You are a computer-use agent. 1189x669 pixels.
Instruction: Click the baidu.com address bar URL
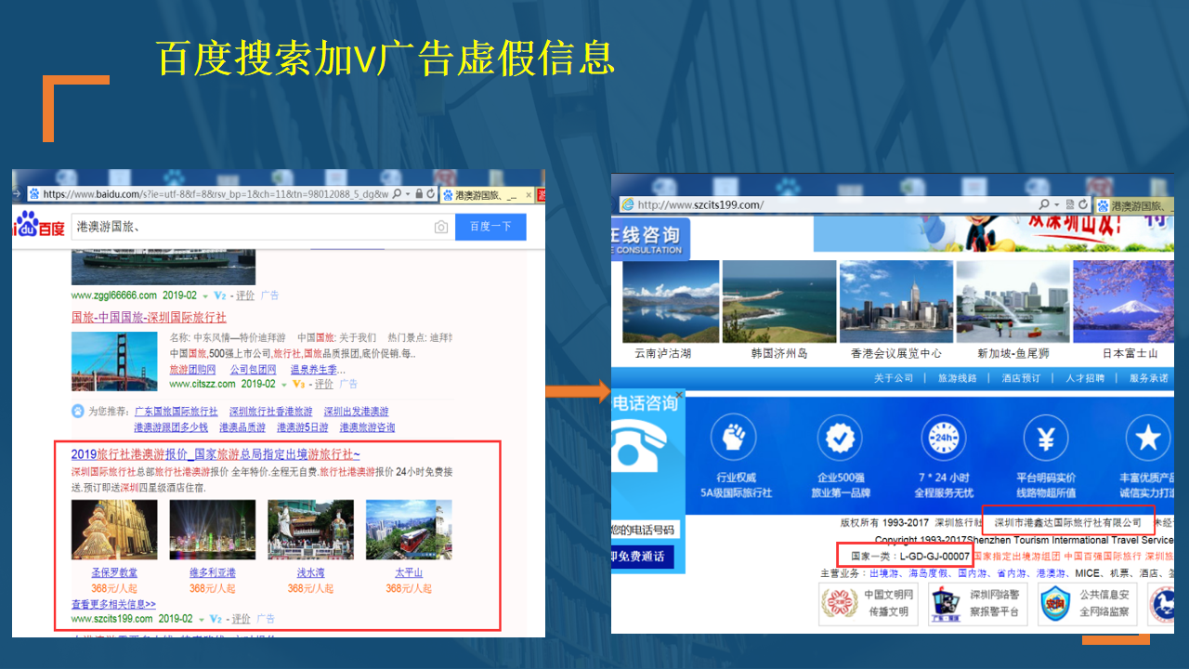coord(216,194)
